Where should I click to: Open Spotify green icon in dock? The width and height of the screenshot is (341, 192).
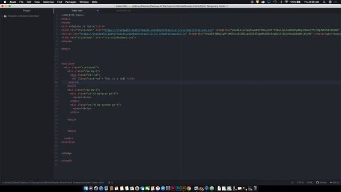(x=212, y=188)
